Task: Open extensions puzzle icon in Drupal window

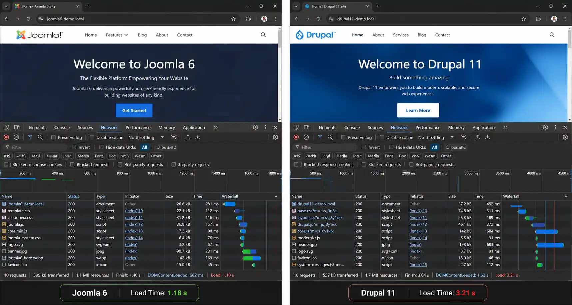Action: [538, 19]
